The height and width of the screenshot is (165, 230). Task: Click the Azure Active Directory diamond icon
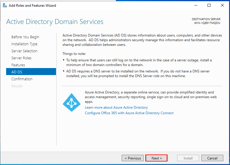(72, 102)
